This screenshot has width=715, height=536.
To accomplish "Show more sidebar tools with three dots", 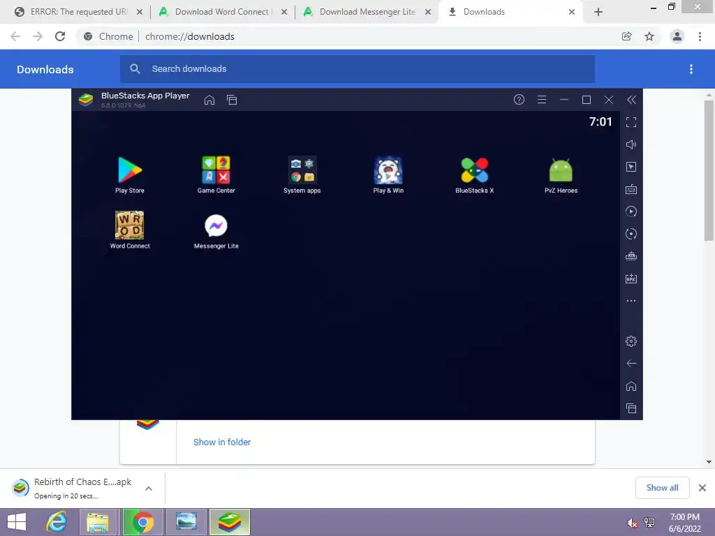I will click(x=631, y=301).
